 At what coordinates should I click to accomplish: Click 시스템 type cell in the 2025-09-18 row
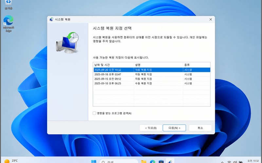(x=188, y=74)
